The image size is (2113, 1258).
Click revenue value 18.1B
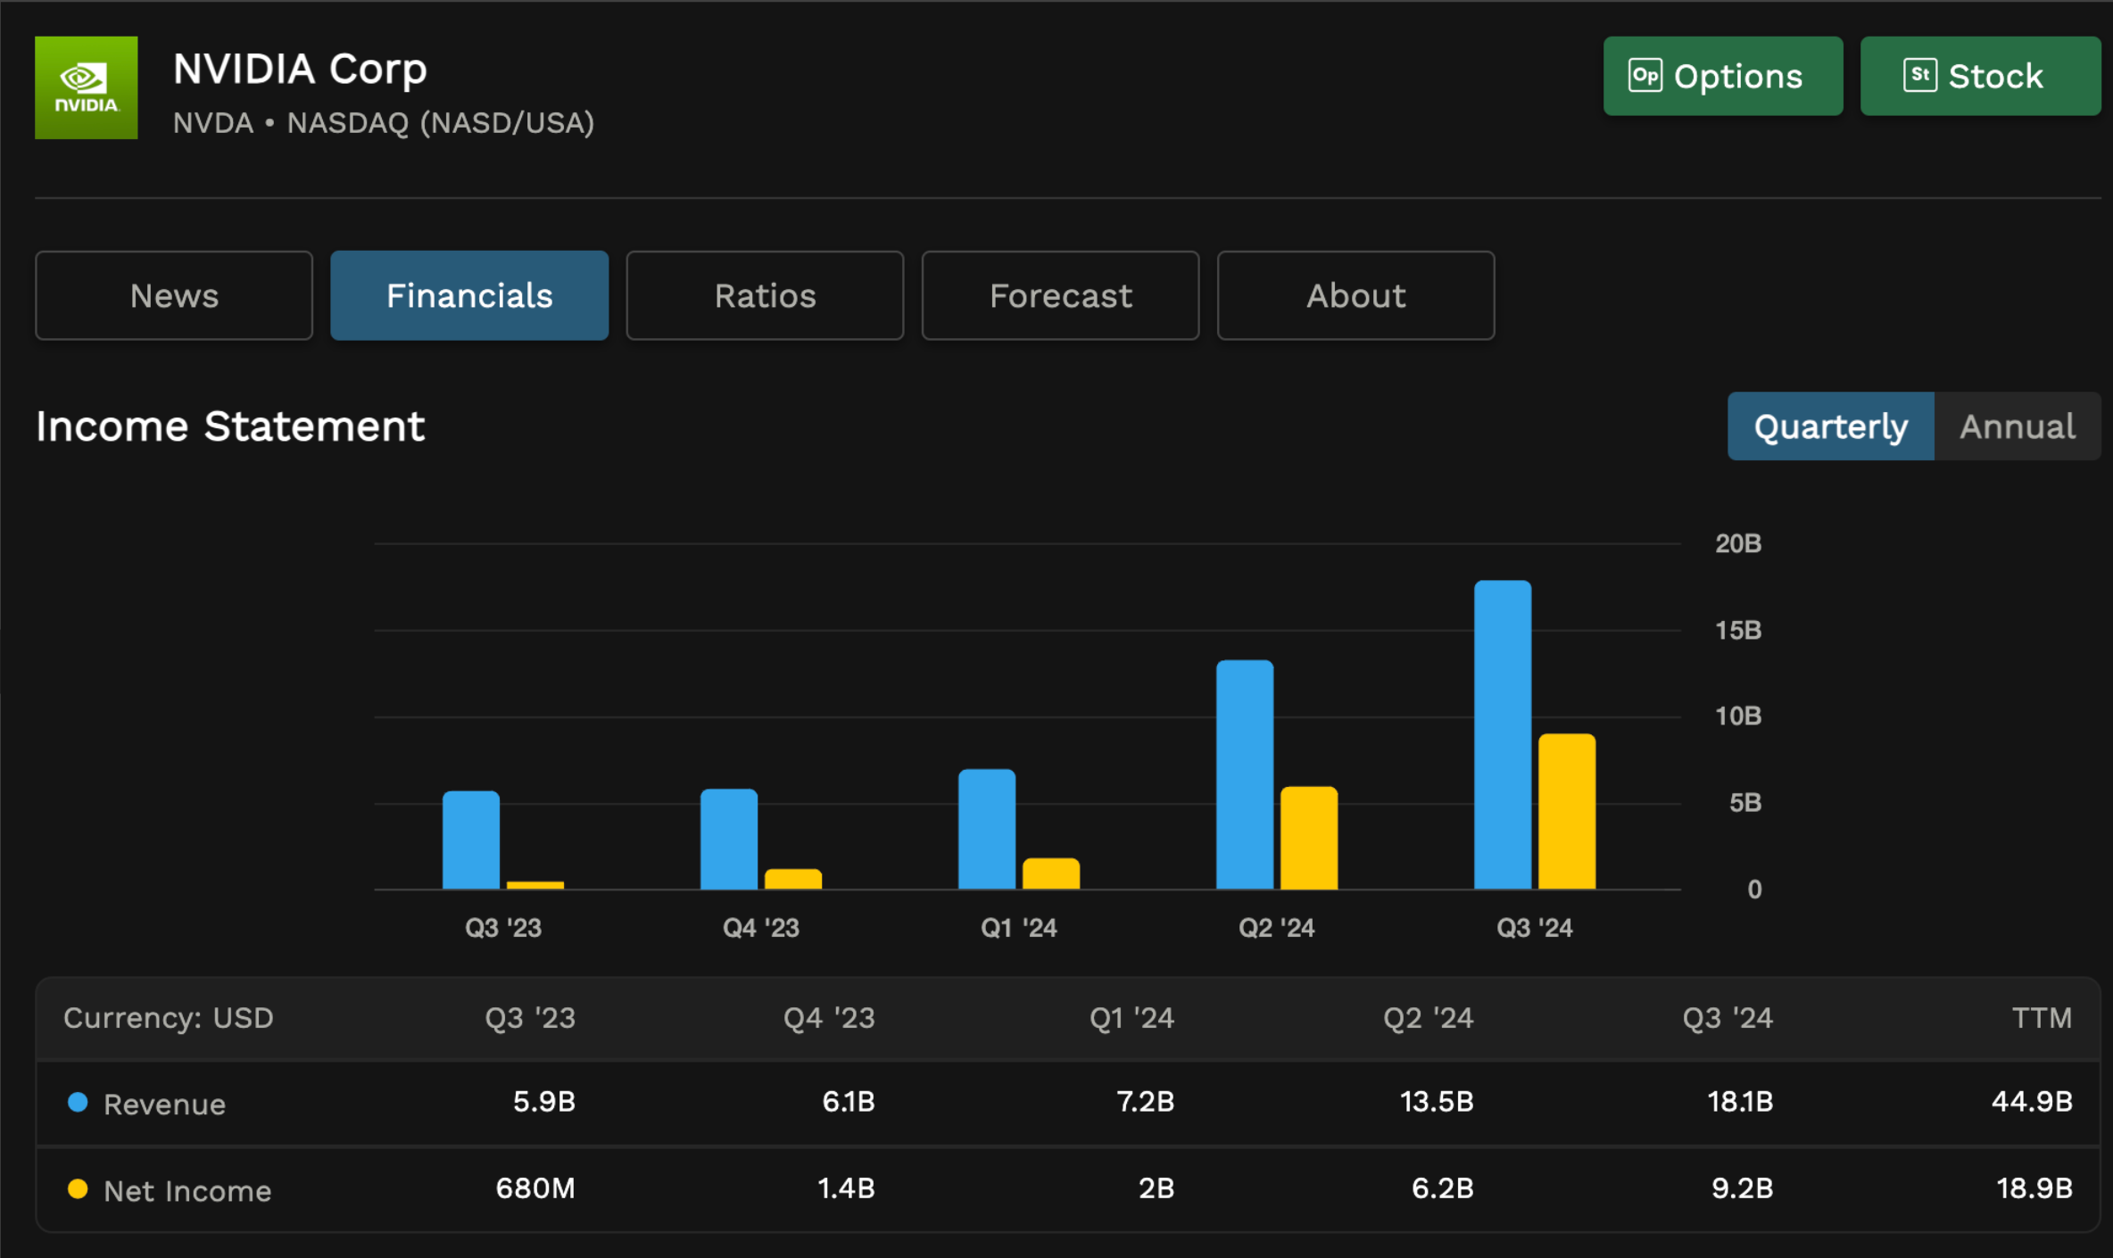click(x=1740, y=1102)
